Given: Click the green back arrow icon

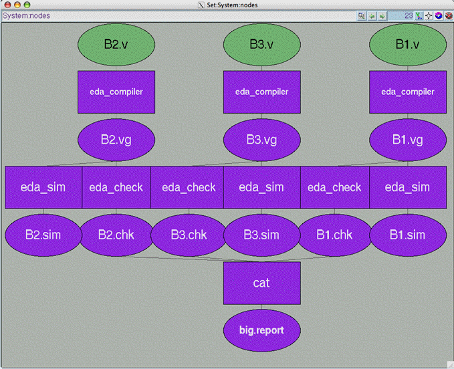Looking at the screenshot, I should 372,15.
